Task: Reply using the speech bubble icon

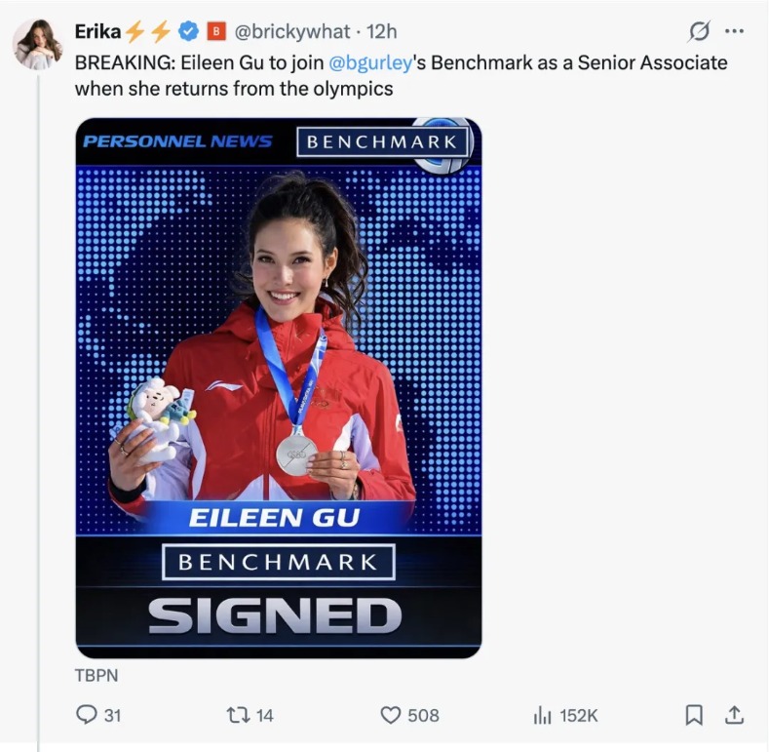Action: (x=86, y=715)
